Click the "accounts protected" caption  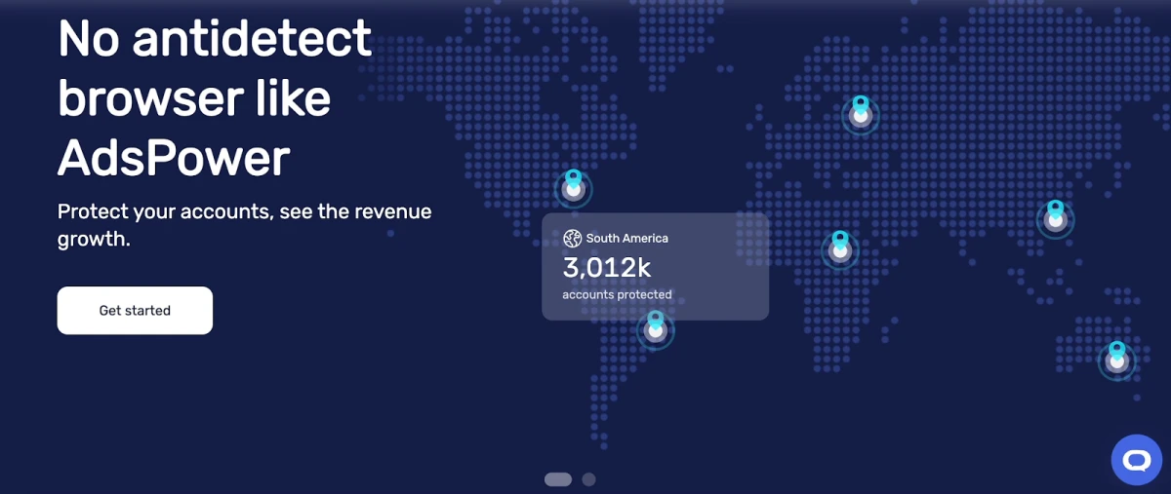(617, 294)
